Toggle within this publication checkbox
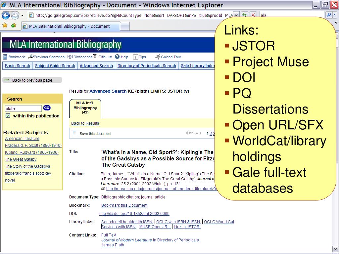 pyautogui.click(x=8, y=115)
